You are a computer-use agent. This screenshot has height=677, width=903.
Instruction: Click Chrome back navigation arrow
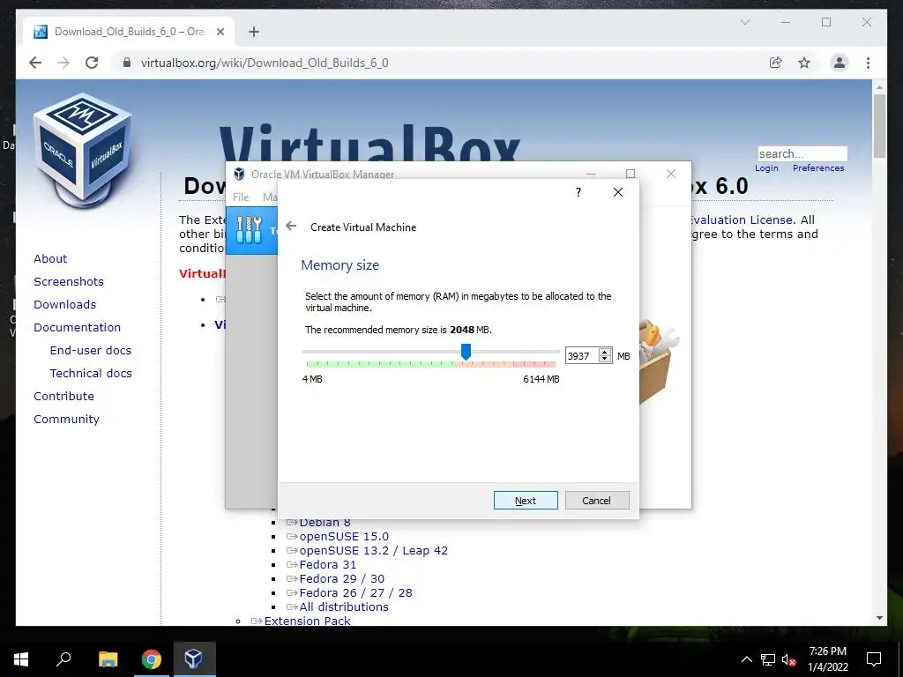coord(35,63)
